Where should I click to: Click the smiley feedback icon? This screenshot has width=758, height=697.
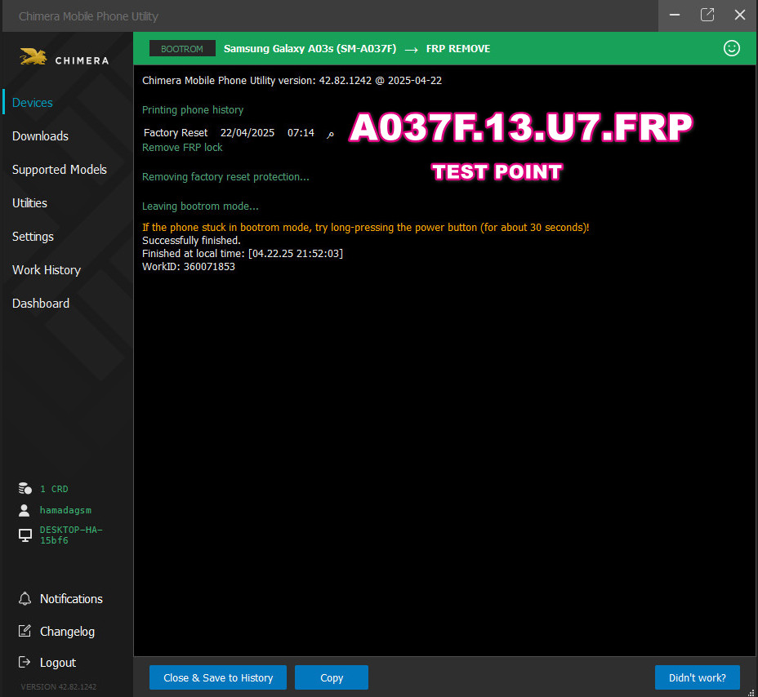click(731, 48)
